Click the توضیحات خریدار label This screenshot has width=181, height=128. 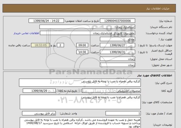(x=162, y=125)
